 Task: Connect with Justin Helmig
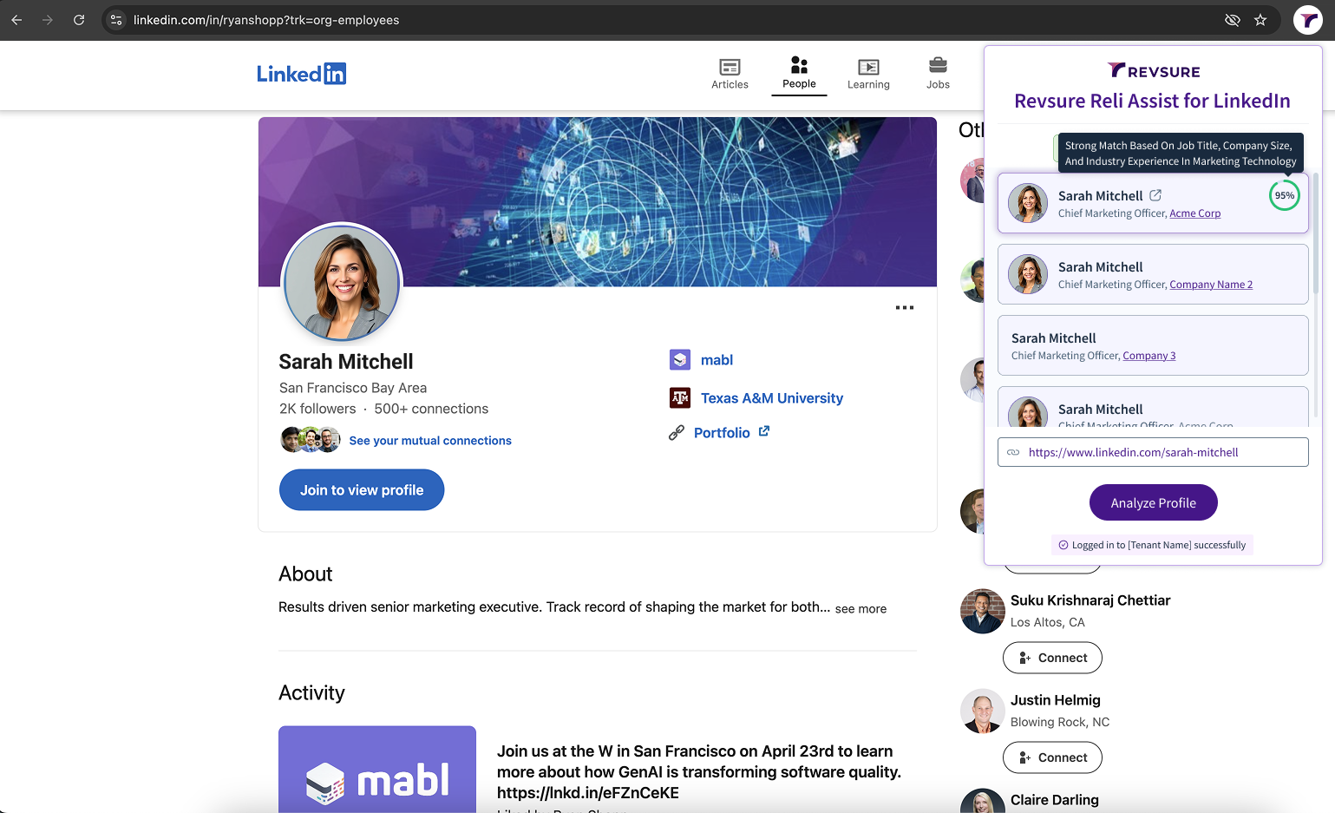pyautogui.click(x=1052, y=757)
